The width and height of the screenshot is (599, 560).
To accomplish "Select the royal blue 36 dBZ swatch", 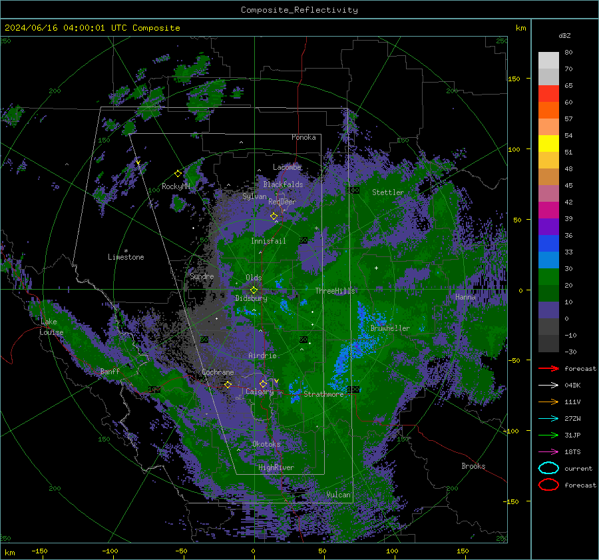I will [x=548, y=243].
